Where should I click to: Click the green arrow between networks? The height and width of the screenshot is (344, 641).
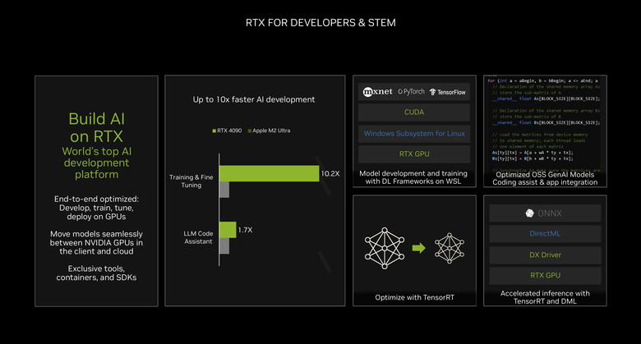418,248
